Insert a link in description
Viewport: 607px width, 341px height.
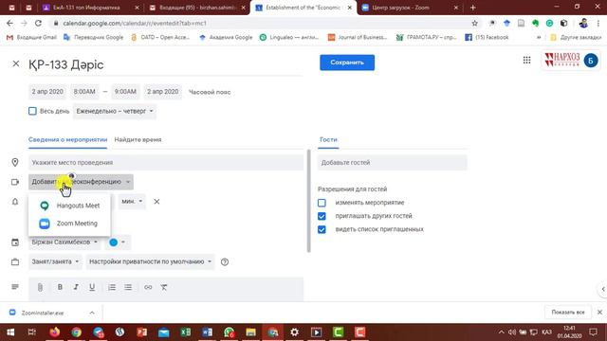148,287
